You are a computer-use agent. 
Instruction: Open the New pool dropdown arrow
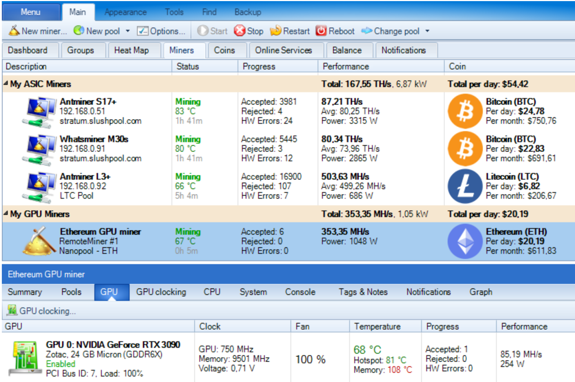click(x=128, y=31)
